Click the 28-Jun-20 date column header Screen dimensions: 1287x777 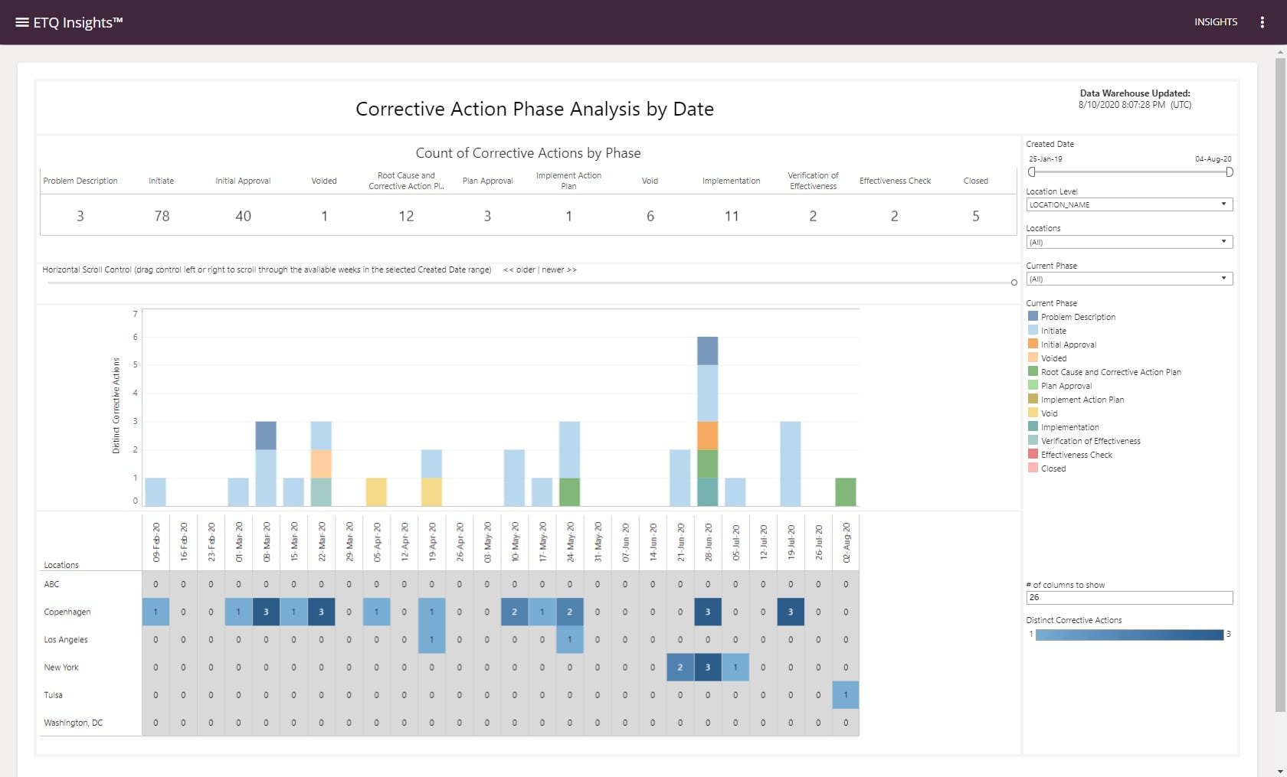[708, 542]
